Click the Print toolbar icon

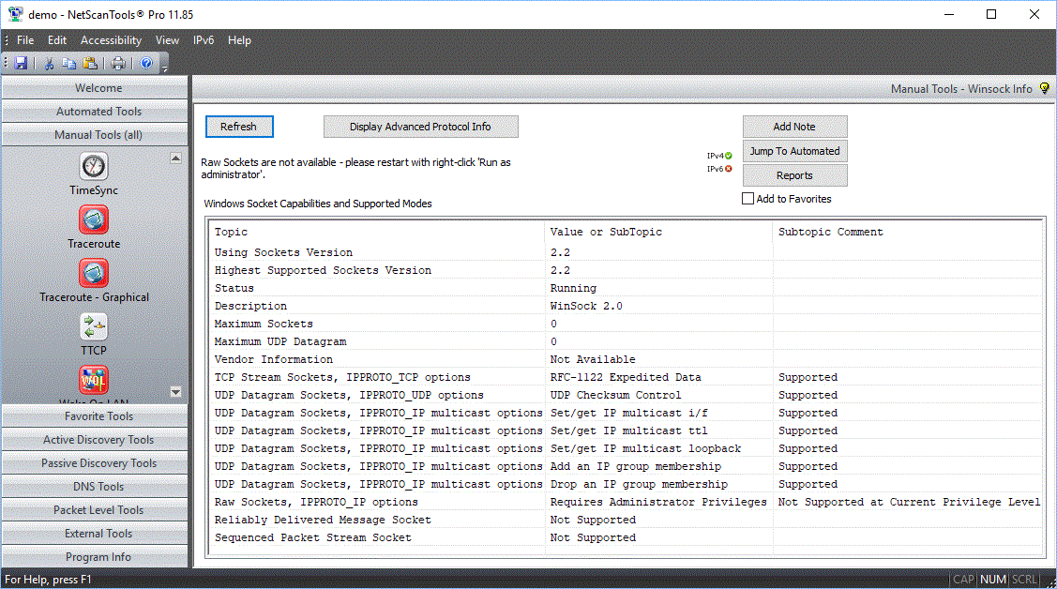(x=118, y=64)
